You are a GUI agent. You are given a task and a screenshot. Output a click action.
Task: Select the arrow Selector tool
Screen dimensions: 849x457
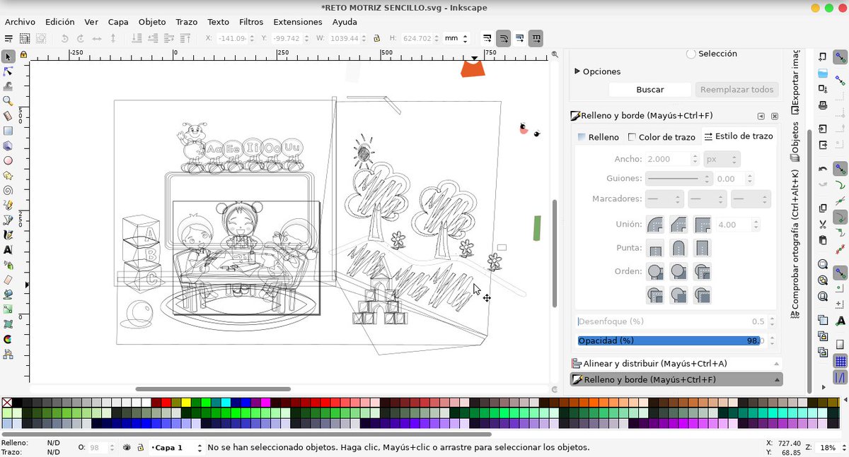pos(8,57)
